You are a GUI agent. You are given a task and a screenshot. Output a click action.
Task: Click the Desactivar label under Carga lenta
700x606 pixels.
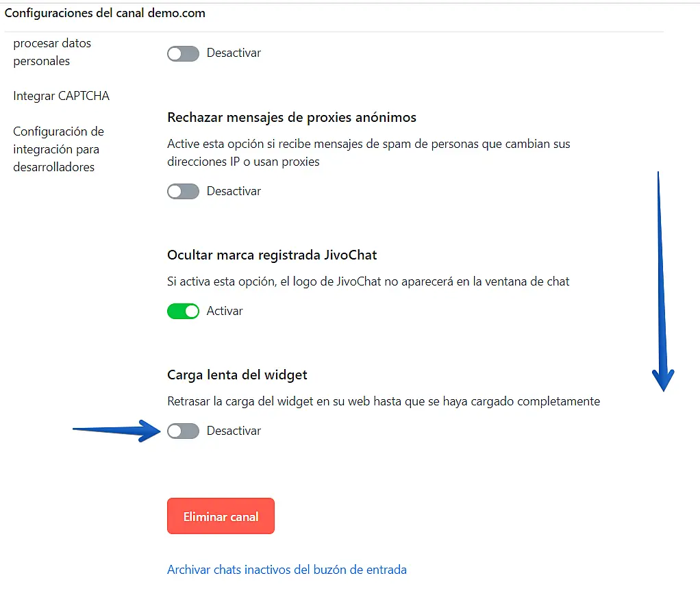point(234,431)
